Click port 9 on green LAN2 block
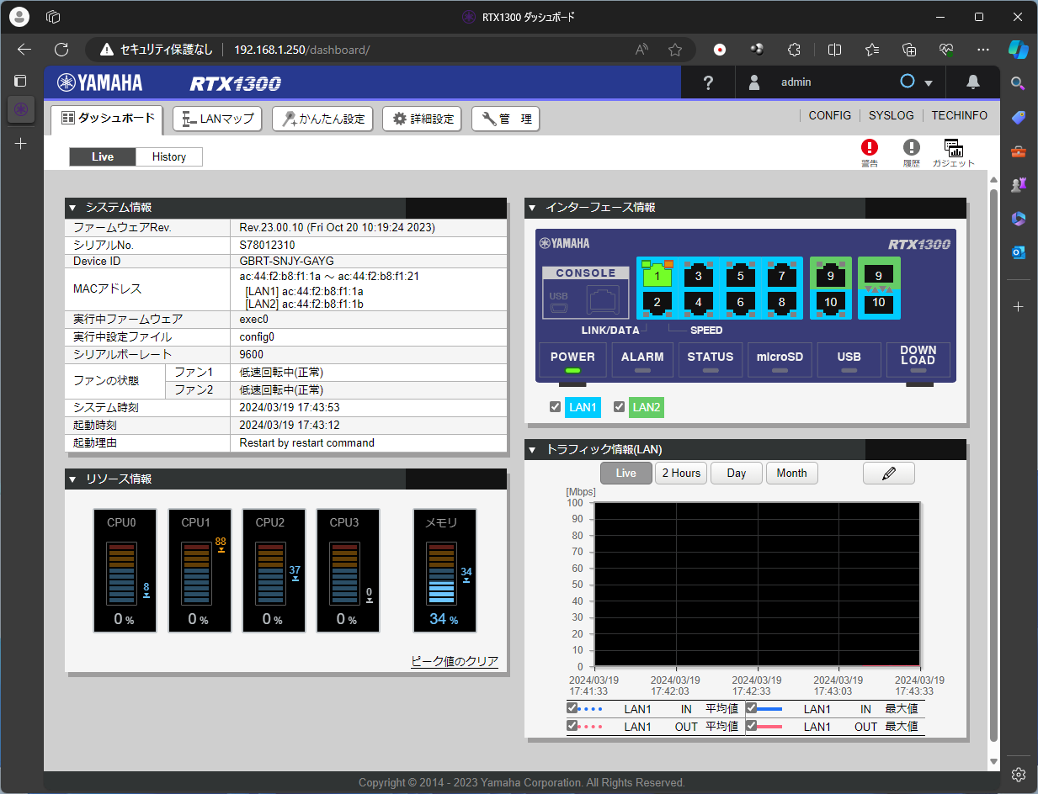The width and height of the screenshot is (1038, 794). click(x=830, y=274)
